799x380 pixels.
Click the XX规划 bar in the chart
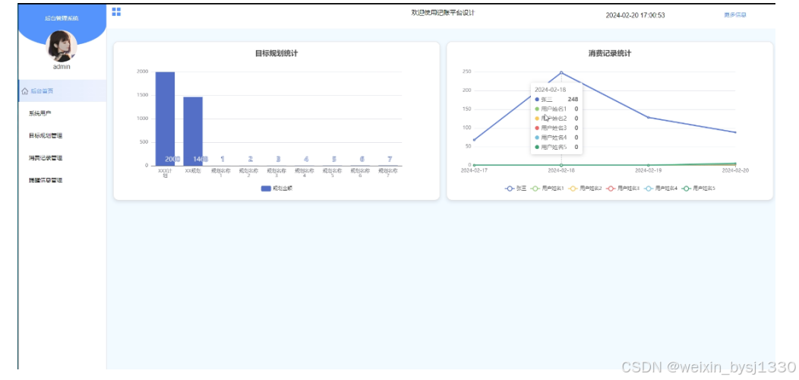[193, 131]
